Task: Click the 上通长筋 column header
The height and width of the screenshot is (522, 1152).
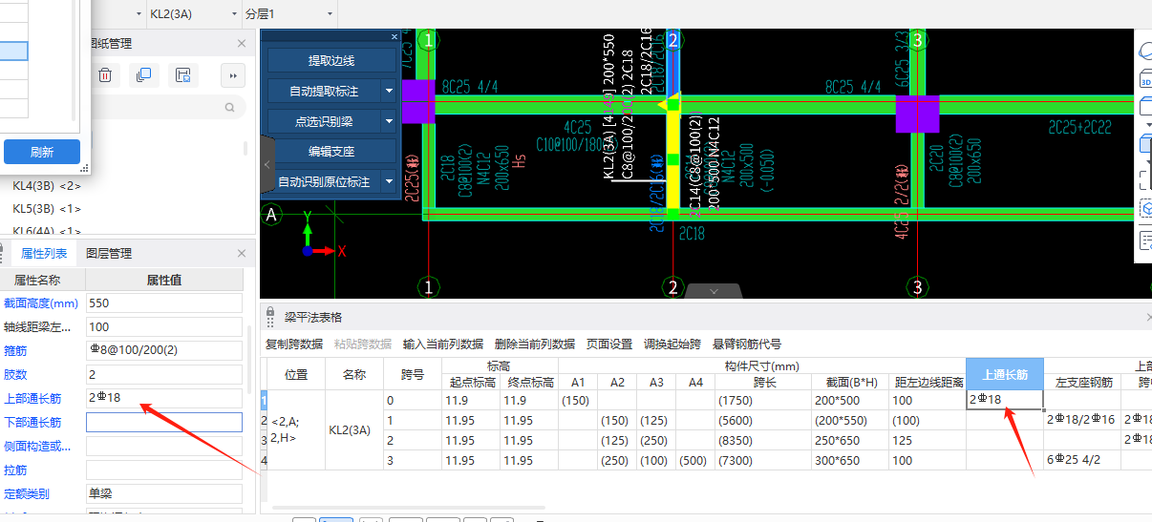Action: 1005,374
